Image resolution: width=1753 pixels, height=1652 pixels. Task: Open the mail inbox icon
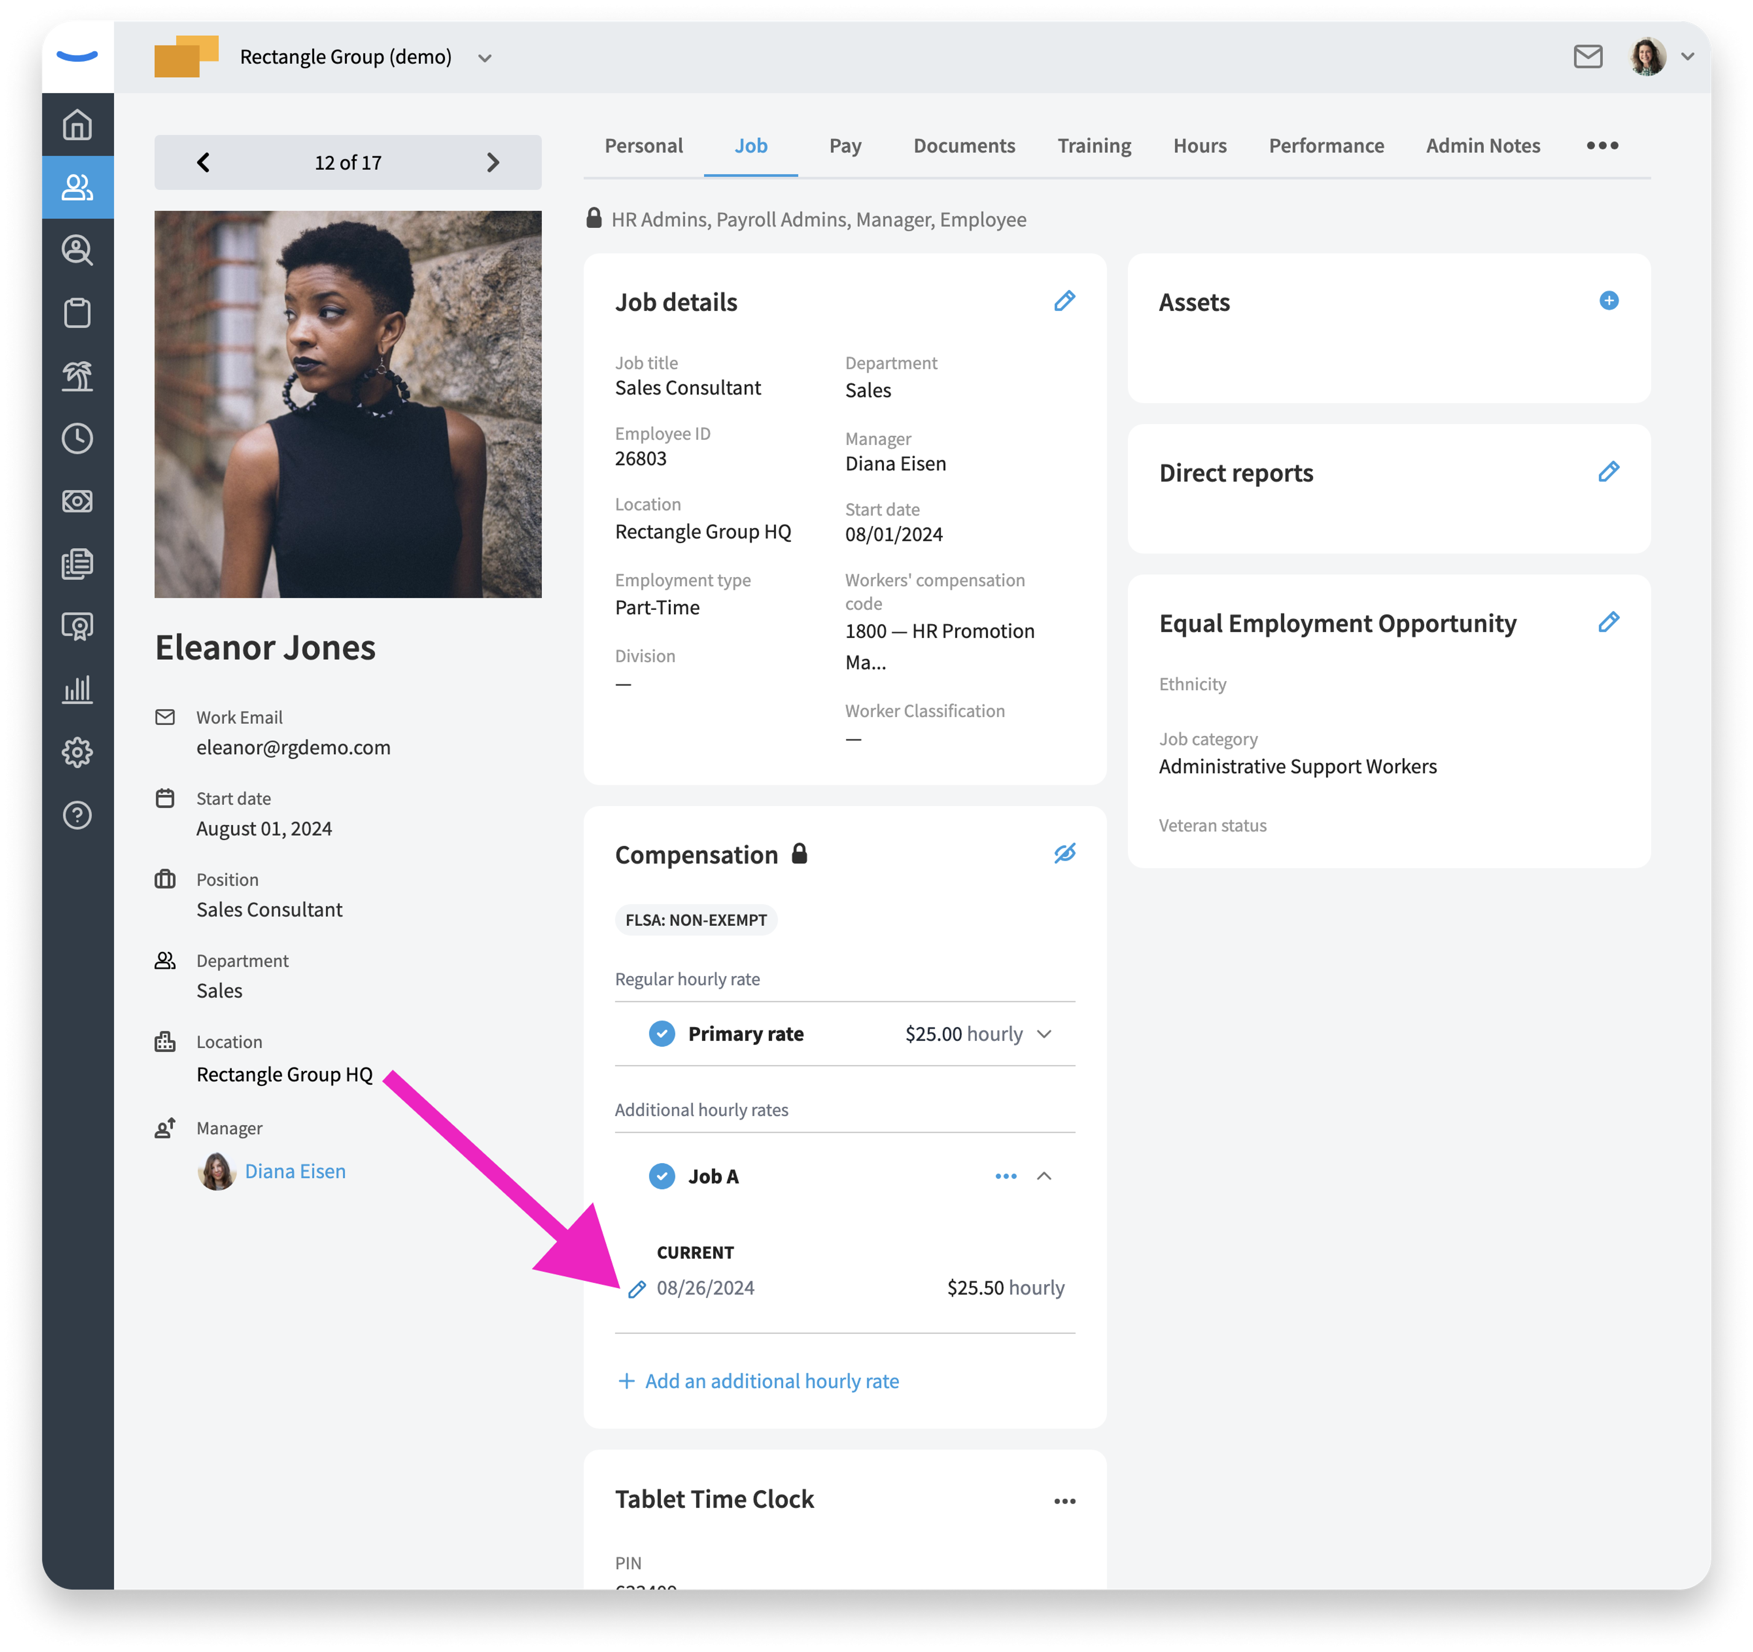click(x=1587, y=57)
